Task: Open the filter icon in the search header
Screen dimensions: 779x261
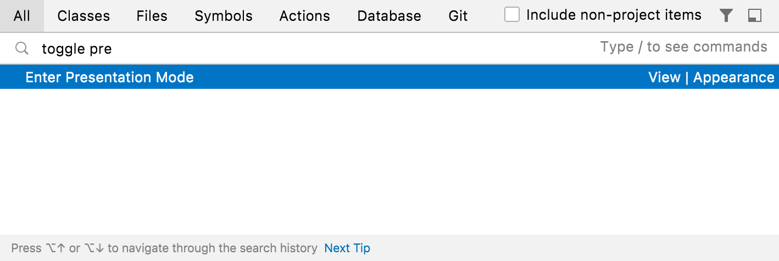Action: 726,16
